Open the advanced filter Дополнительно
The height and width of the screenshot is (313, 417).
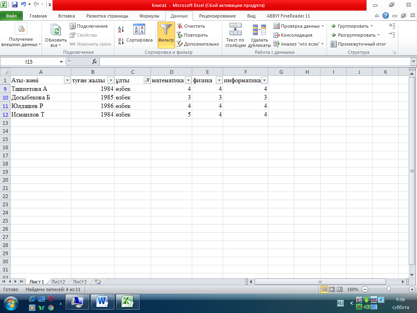pyautogui.click(x=198, y=44)
